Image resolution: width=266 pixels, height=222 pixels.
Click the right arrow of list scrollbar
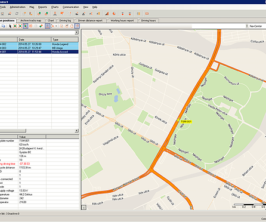click(x=77, y=131)
